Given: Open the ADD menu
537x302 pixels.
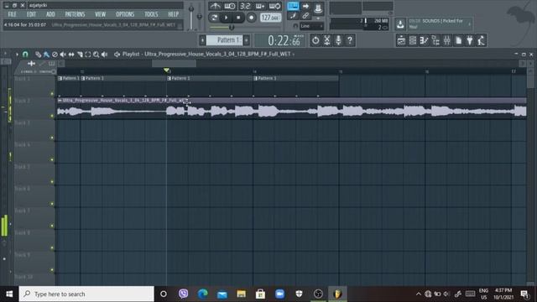Looking at the screenshot, I should [50, 14].
